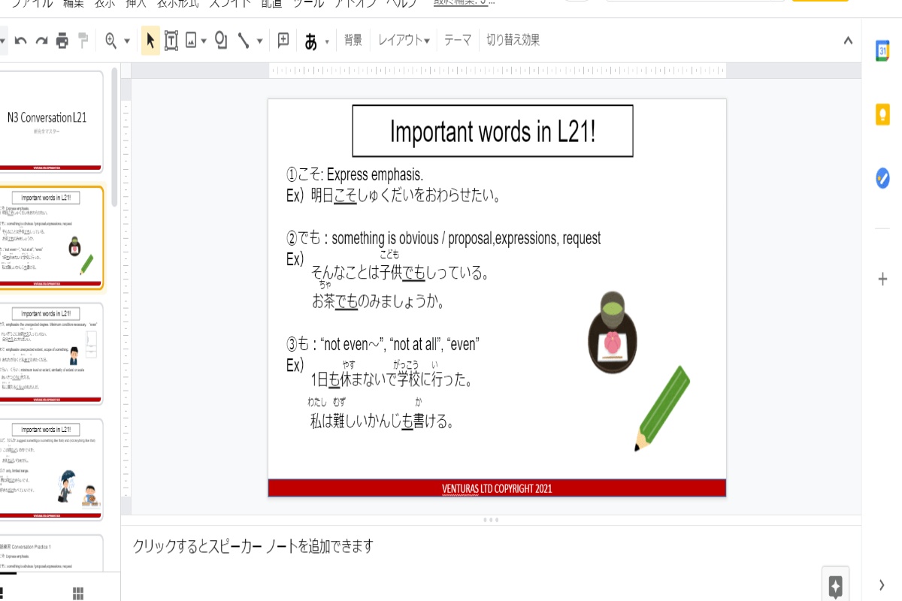Open the zoom level dropdown arrow
The image size is (902, 601).
(x=127, y=41)
